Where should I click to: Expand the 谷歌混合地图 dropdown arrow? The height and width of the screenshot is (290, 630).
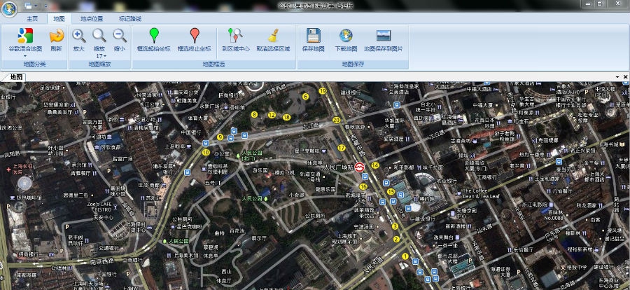click(25, 56)
